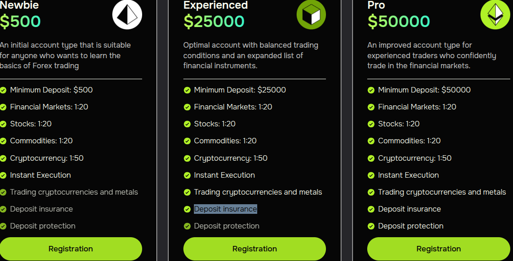Open Registration for the Pro account

click(438, 249)
